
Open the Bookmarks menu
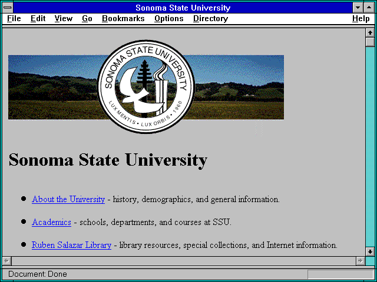(x=123, y=19)
